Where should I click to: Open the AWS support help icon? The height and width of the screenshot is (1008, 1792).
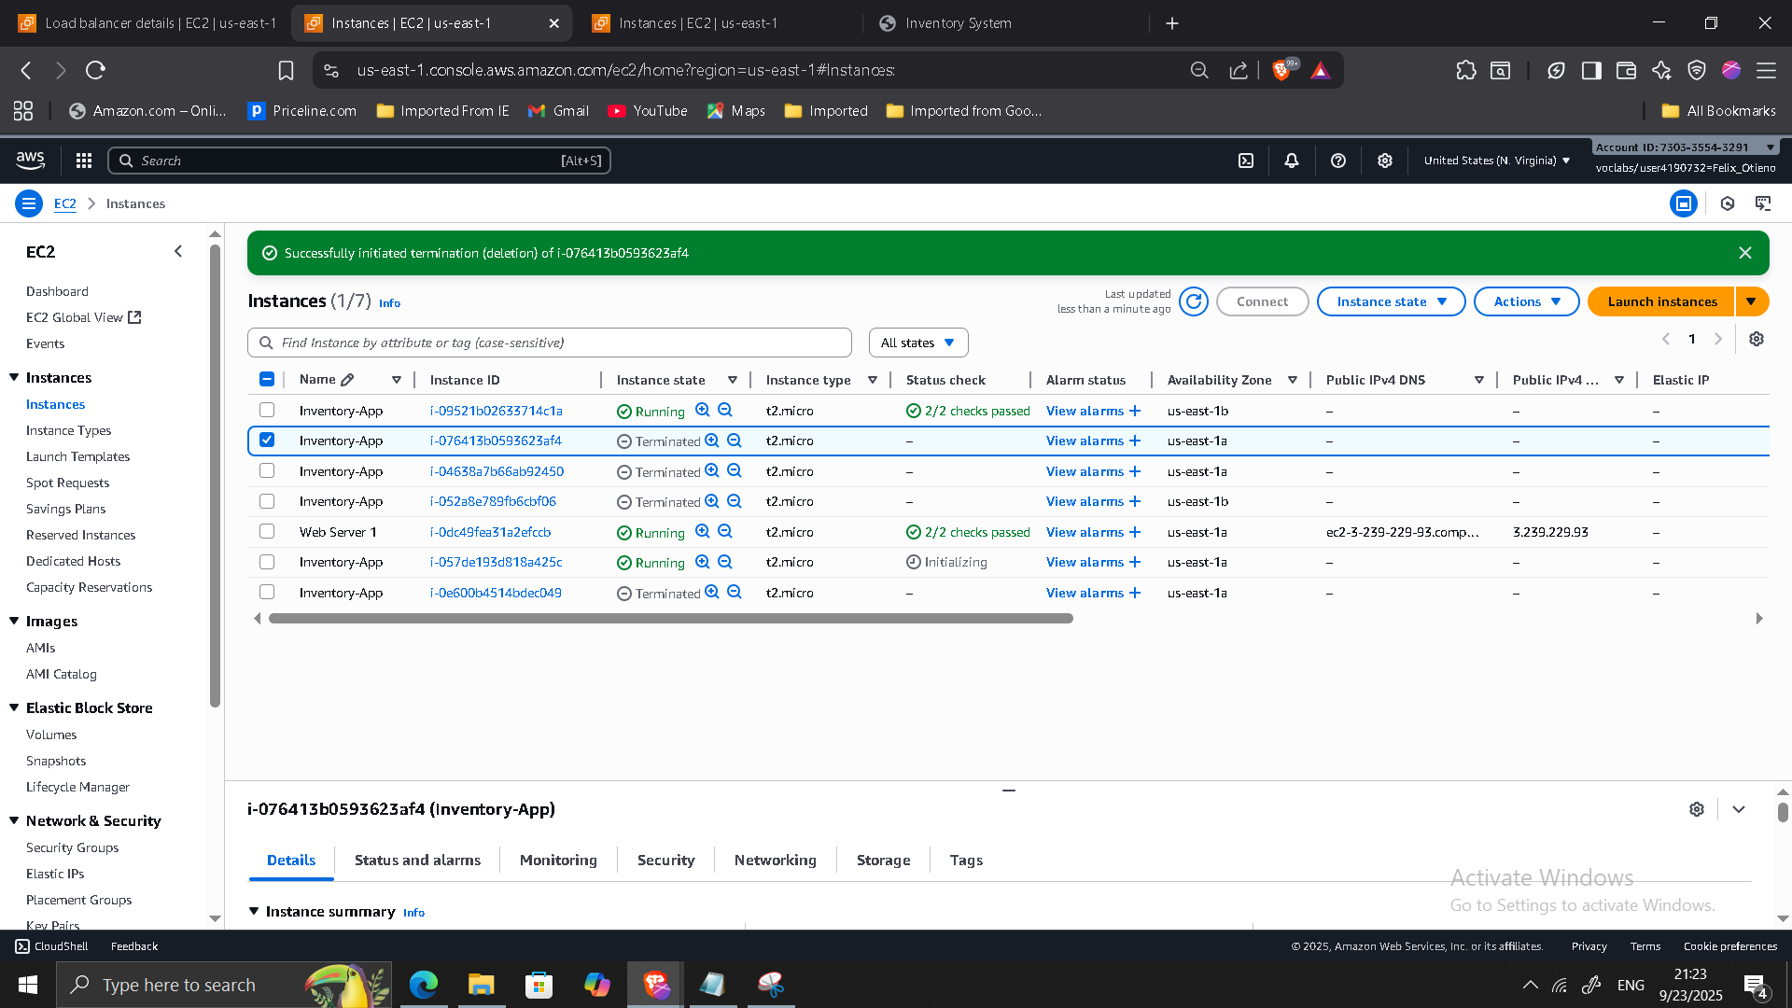click(x=1338, y=161)
